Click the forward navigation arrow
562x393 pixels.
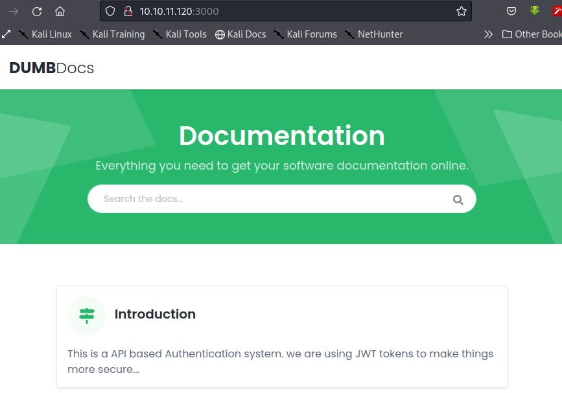[x=14, y=11]
